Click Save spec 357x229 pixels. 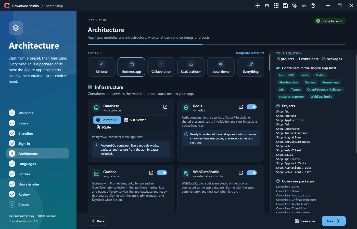click(x=305, y=221)
